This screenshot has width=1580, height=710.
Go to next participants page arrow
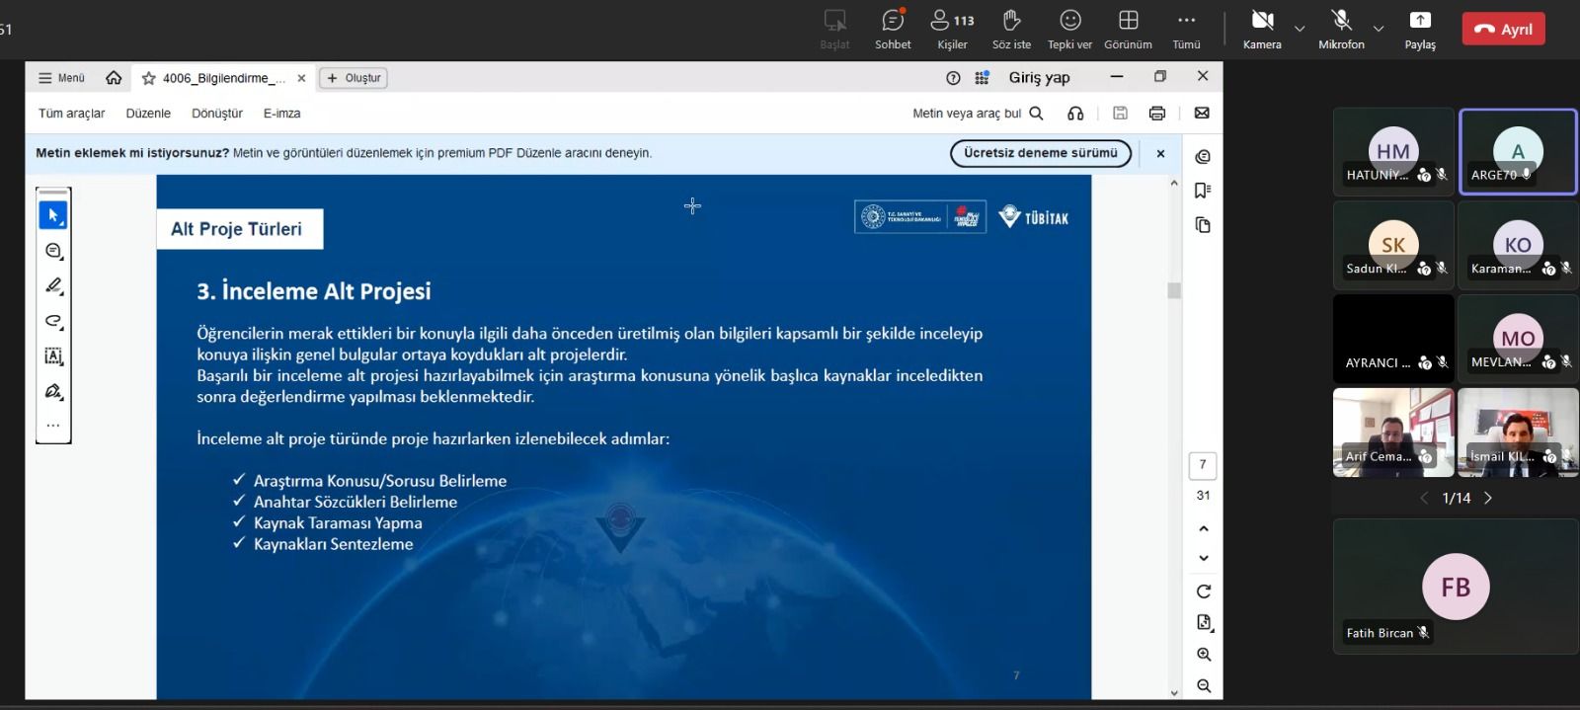[x=1488, y=499]
